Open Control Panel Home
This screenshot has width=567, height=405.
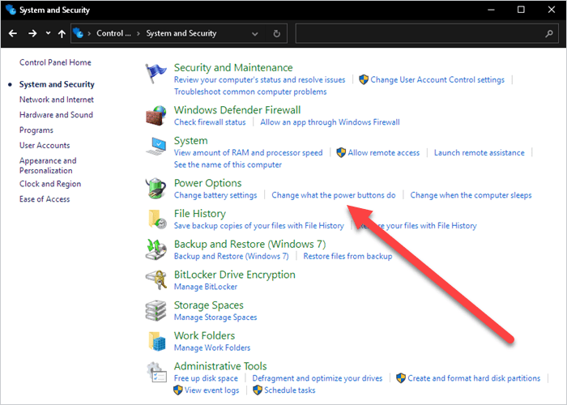pos(55,62)
